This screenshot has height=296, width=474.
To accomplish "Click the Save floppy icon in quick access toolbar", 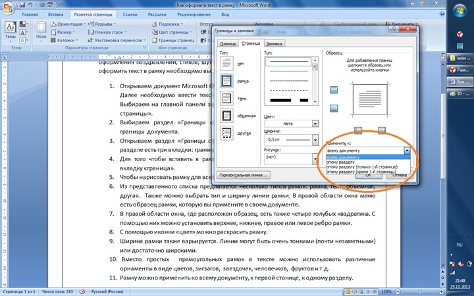I will point(22,5).
